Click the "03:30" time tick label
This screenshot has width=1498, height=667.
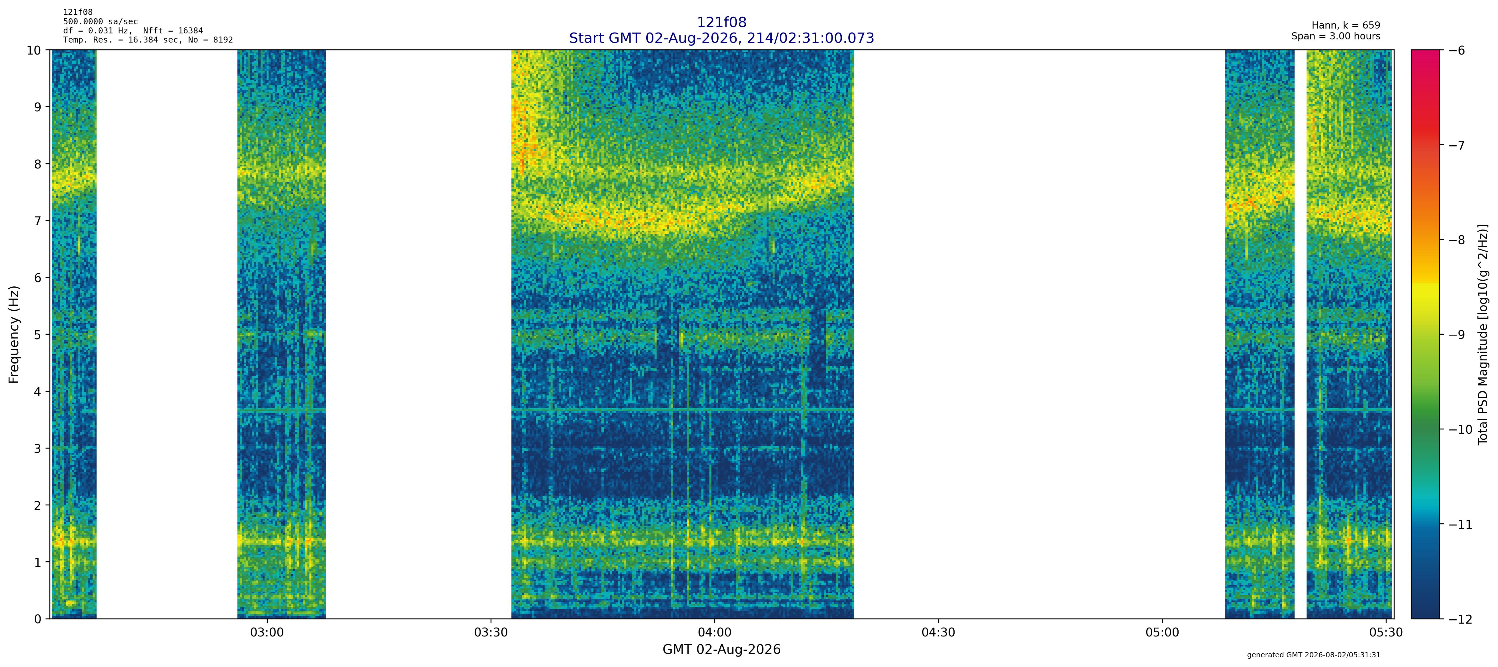pyautogui.click(x=491, y=632)
